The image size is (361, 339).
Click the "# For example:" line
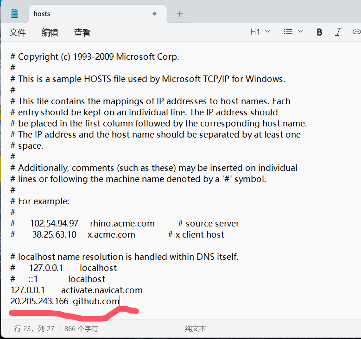pyautogui.click(x=40, y=201)
